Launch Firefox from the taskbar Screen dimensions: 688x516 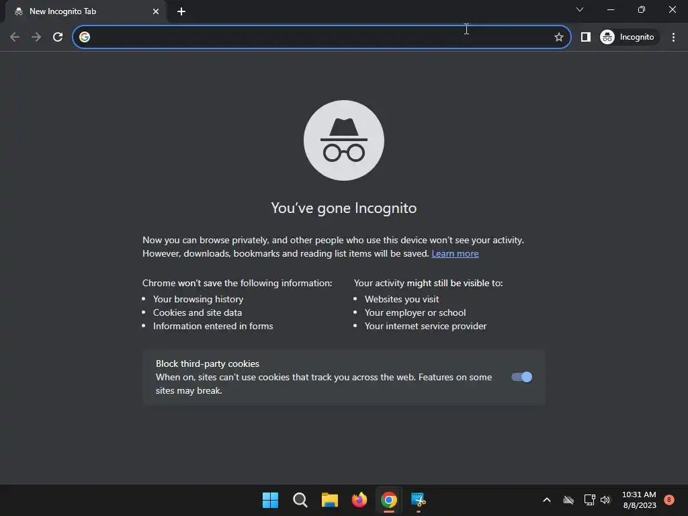click(x=359, y=500)
